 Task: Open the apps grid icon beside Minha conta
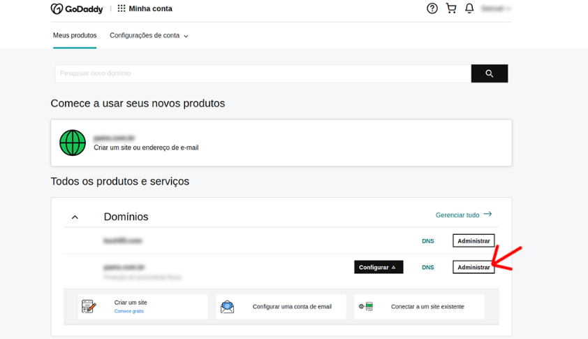(x=122, y=8)
